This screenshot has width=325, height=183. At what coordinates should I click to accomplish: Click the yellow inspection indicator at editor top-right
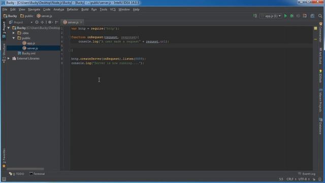(315, 28)
